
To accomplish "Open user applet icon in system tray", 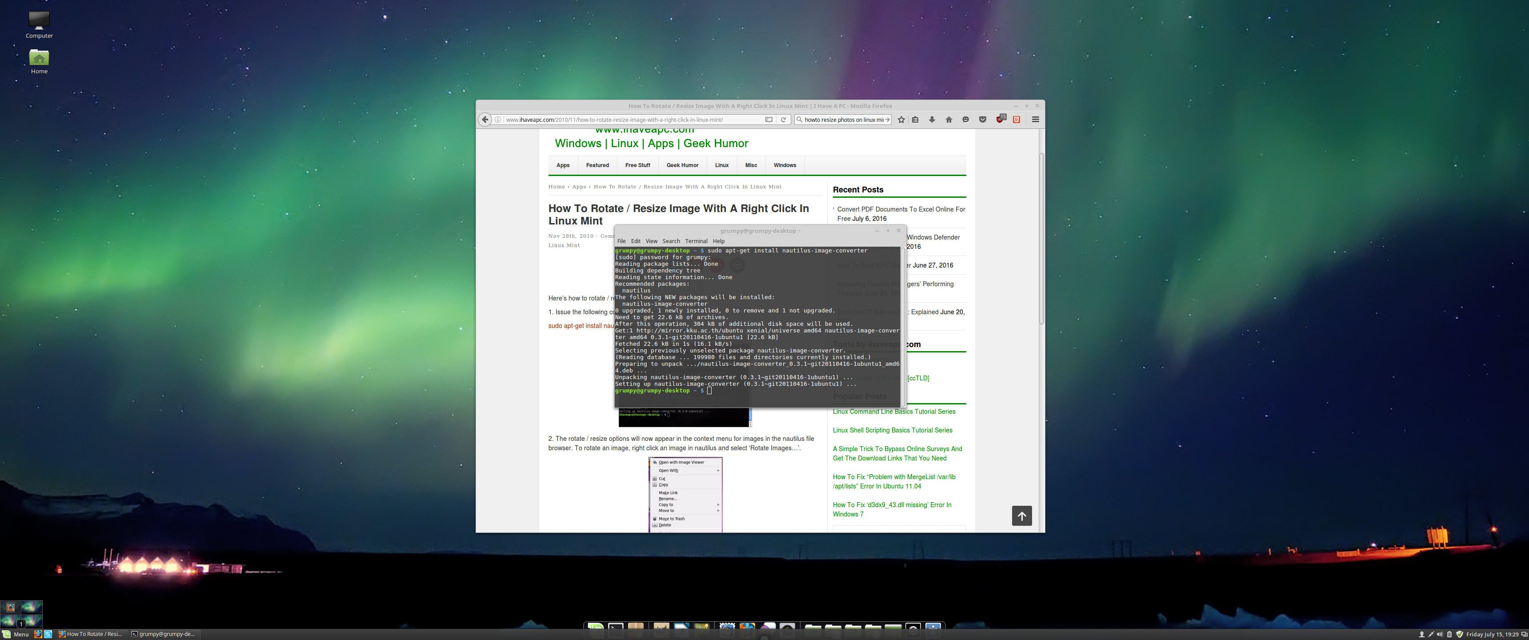I will [x=1421, y=634].
